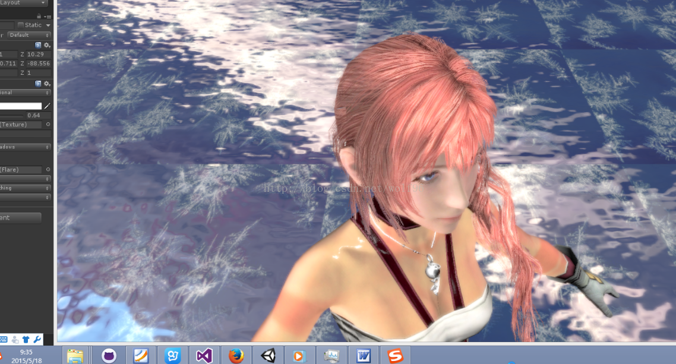
Task: Enable the Static checkbox
Action: tap(20, 25)
